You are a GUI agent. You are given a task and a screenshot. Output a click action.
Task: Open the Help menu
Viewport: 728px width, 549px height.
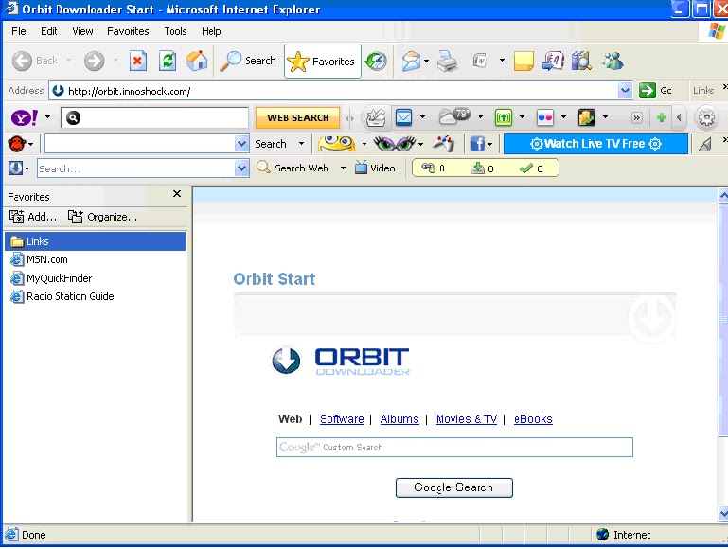211,31
